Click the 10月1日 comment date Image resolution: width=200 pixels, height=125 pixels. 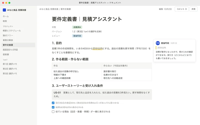click(x=174, y=43)
